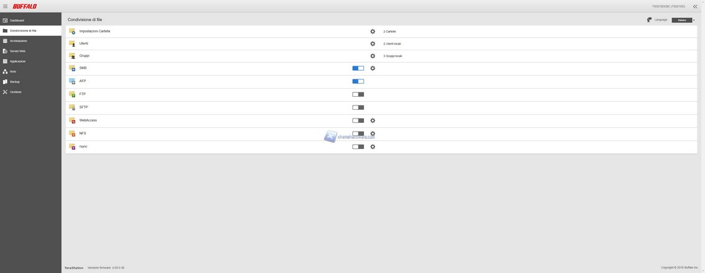Screen dimensions: 705x273
Task: Click the WebAccess settings gear
Action: click(373, 121)
